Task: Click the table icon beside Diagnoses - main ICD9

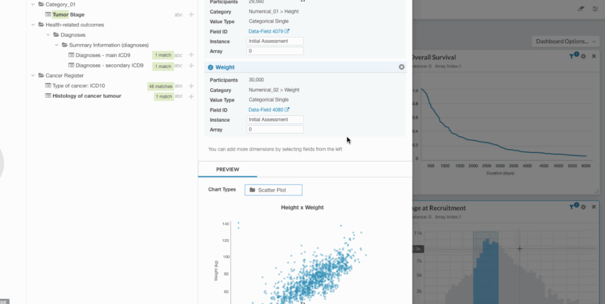Action: click(71, 55)
